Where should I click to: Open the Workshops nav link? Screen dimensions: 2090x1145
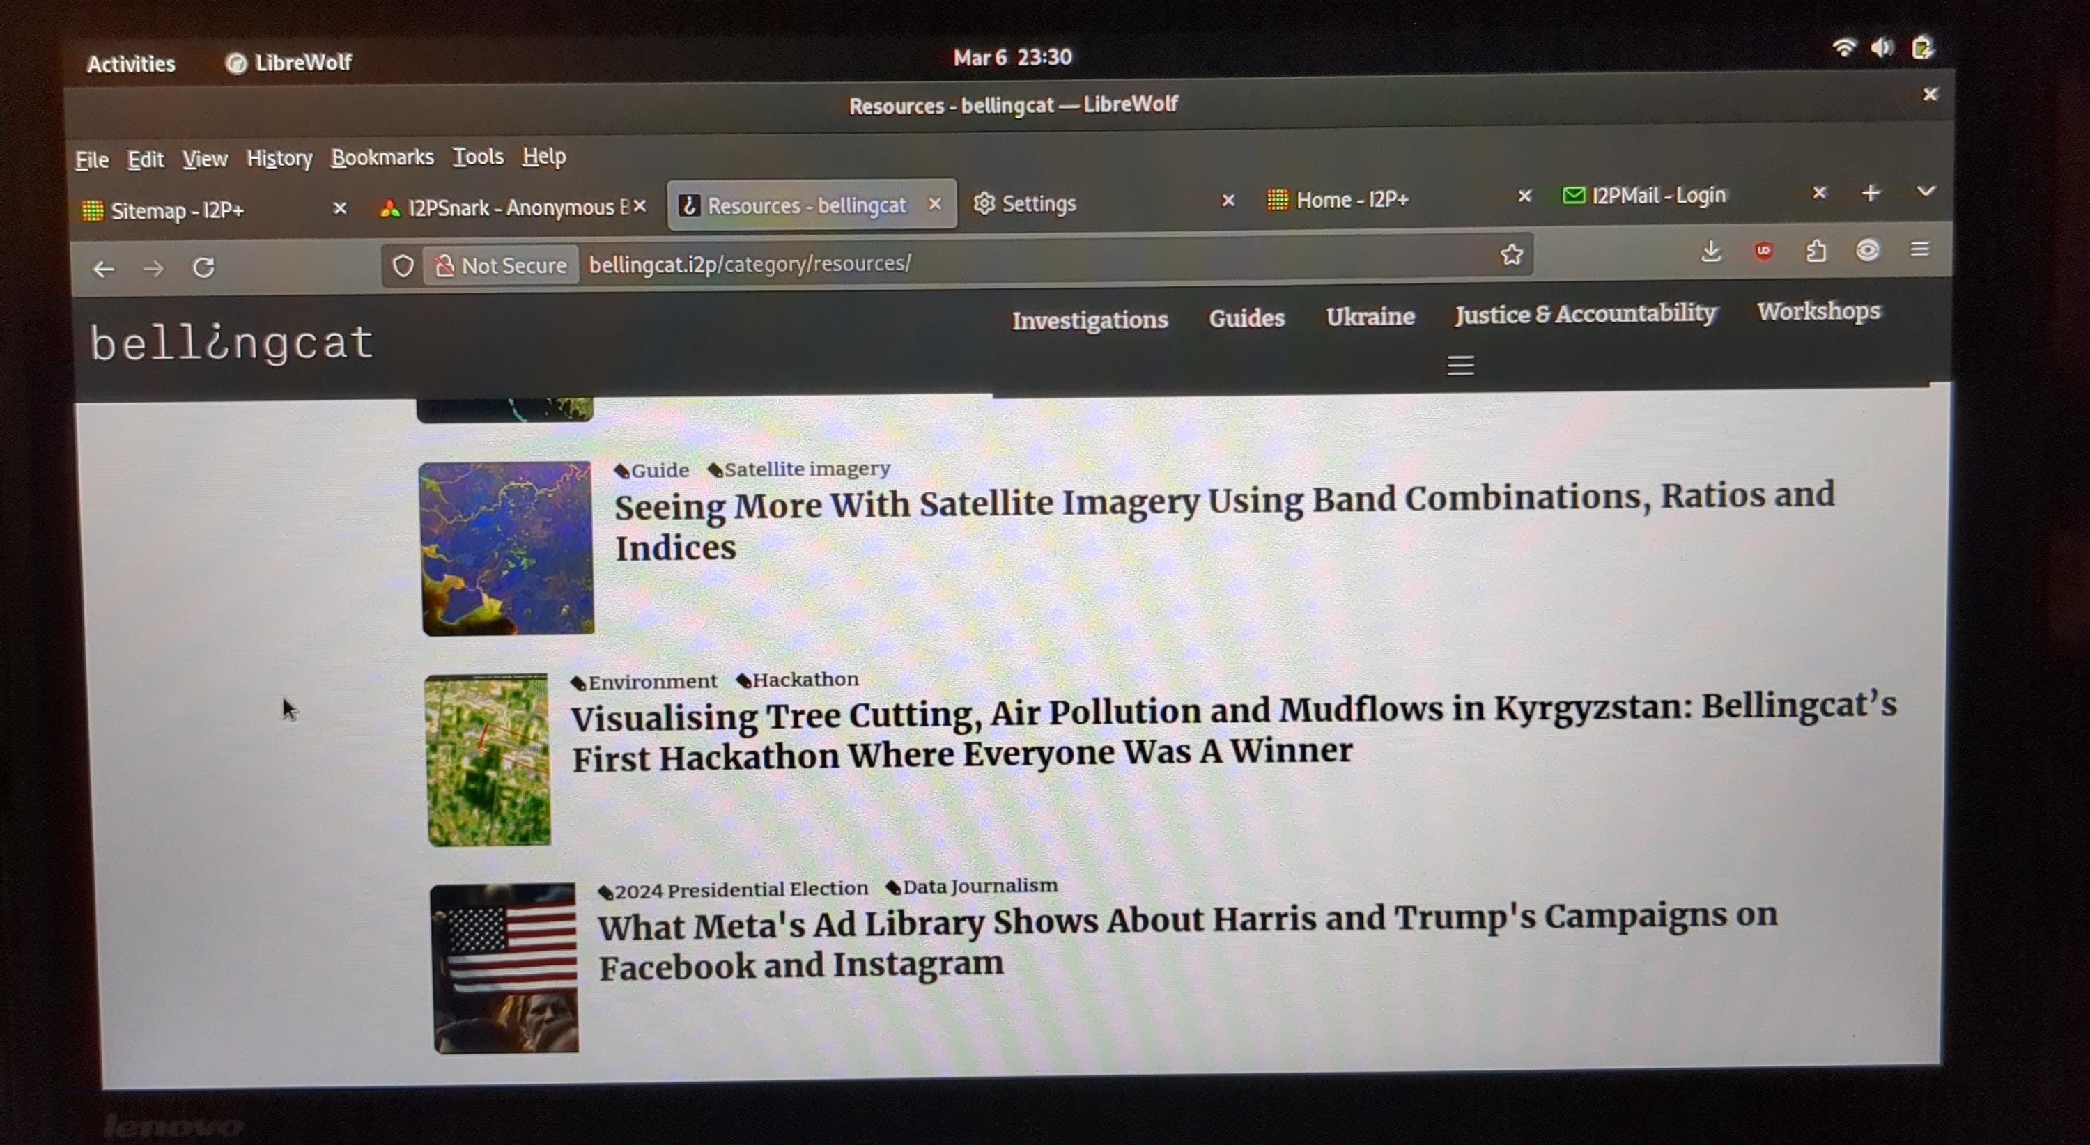pos(1818,311)
